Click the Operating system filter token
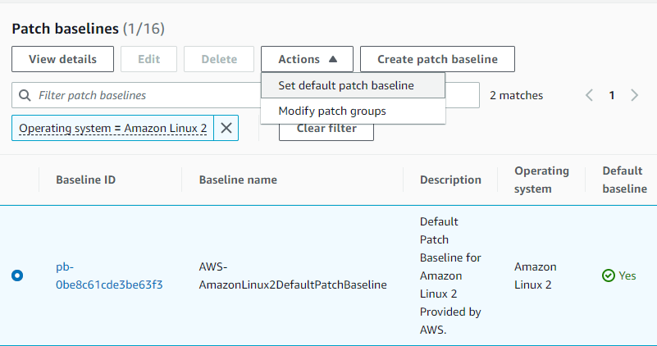Viewport: 657px width, 346px height. [112, 128]
